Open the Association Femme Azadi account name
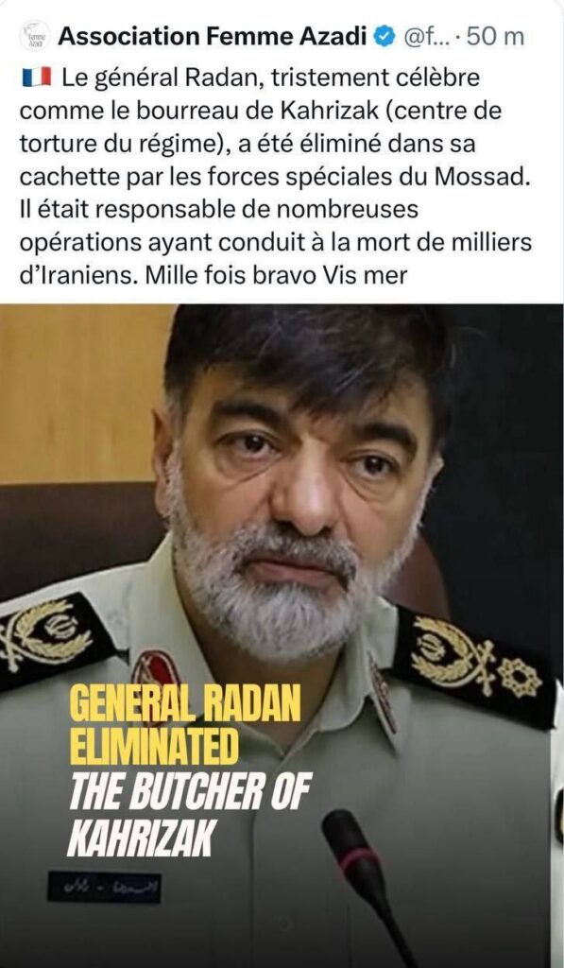The image size is (564, 968). point(213,37)
